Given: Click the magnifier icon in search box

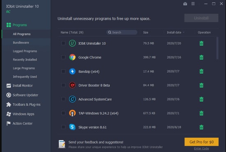Looking at the screenshot, I should (110, 32).
